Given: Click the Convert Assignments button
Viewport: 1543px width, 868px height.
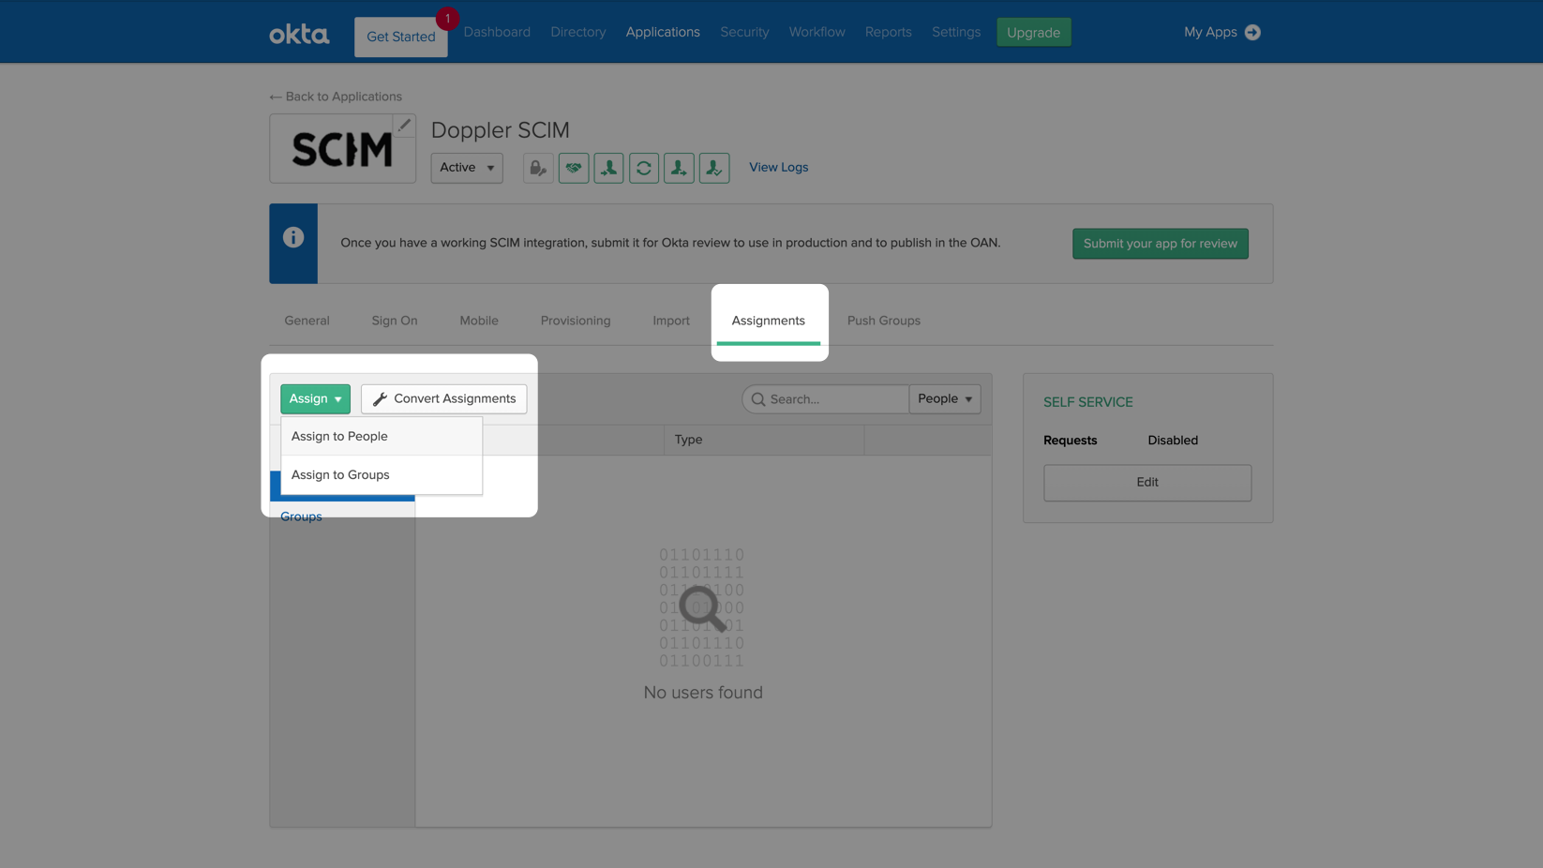Looking at the screenshot, I should tap(444, 399).
